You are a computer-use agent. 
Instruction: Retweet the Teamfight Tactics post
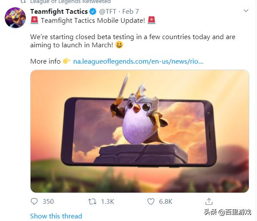click(93, 202)
